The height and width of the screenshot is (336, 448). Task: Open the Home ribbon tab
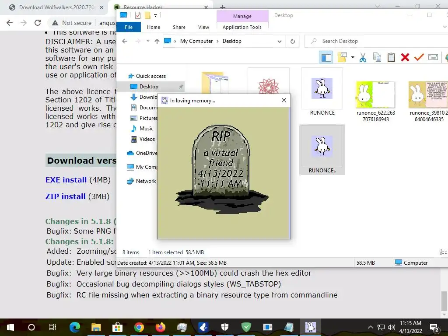coord(154,27)
